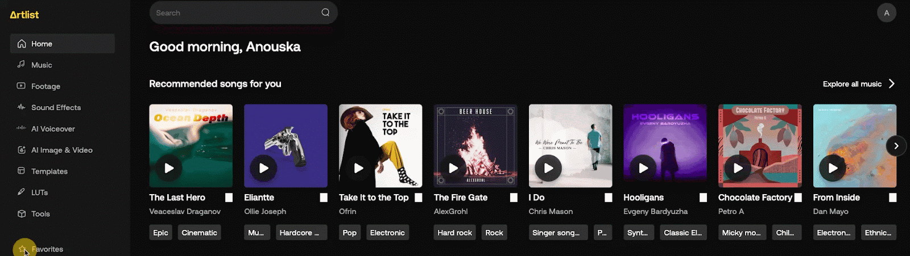Play the Hooligans track
Screen dimensions: 910x256
click(643, 168)
